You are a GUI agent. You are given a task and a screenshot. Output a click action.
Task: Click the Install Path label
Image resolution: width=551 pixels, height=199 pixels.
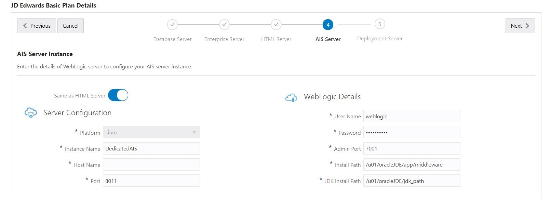(x=348, y=165)
